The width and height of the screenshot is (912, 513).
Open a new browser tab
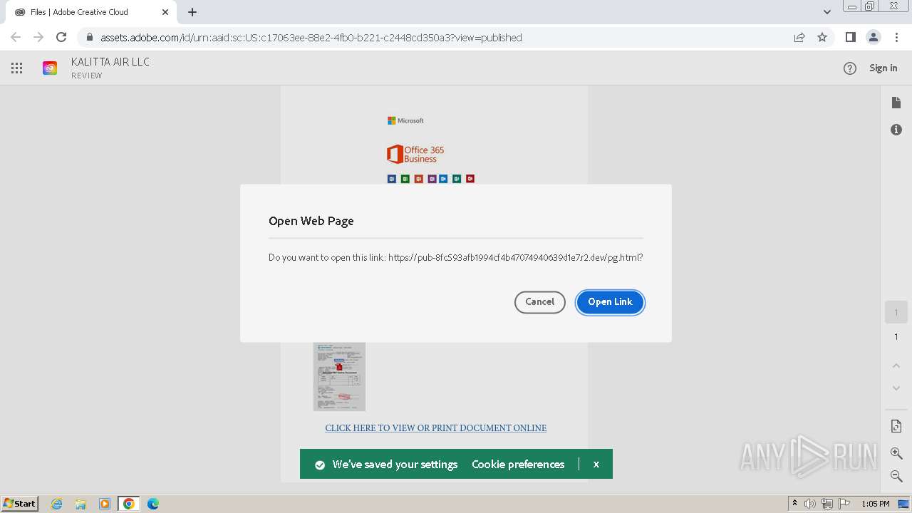192,12
